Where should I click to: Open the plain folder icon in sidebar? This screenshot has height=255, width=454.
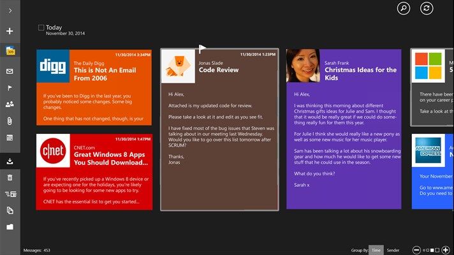[x=10, y=227]
